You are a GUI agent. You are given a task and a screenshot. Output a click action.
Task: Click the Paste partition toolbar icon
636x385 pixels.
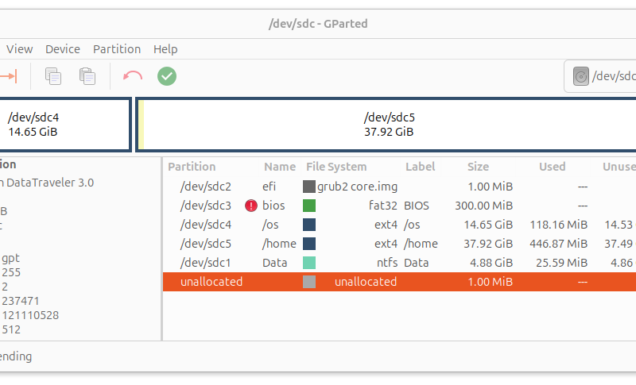(87, 76)
